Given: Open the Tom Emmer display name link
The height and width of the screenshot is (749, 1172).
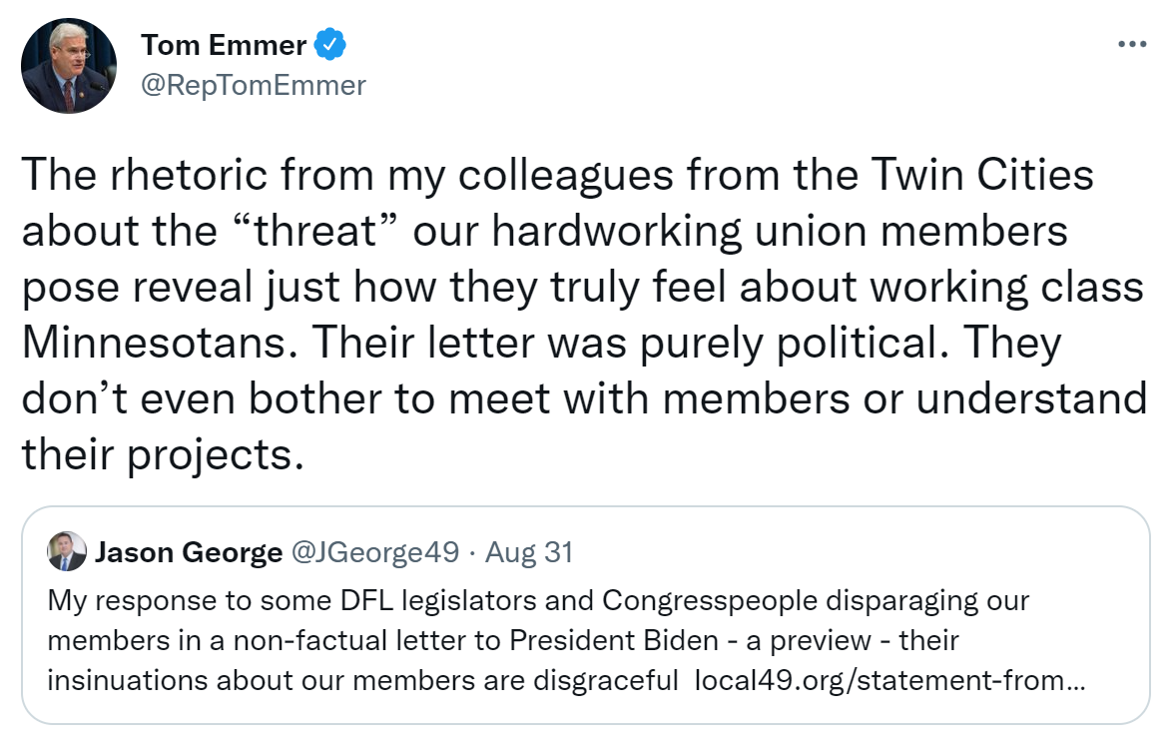Looking at the screenshot, I should (224, 45).
